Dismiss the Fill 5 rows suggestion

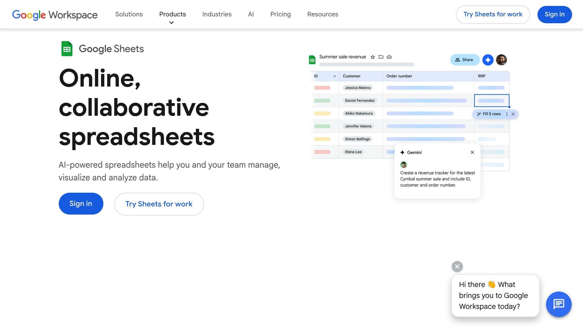pos(513,114)
